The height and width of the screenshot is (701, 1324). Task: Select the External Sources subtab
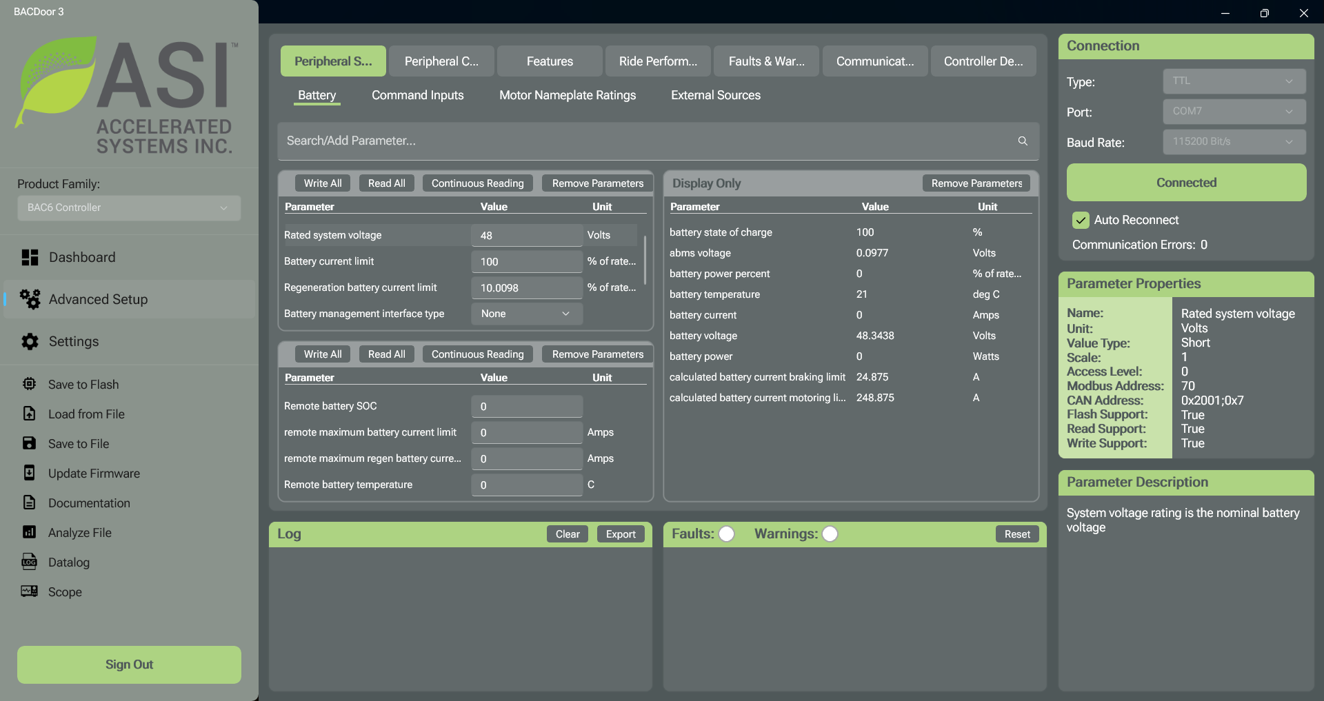tap(716, 95)
